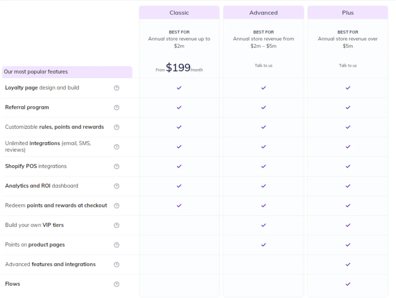
Task: Click Plus checkmark for Analytics and ROI row
Action: pos(348,186)
